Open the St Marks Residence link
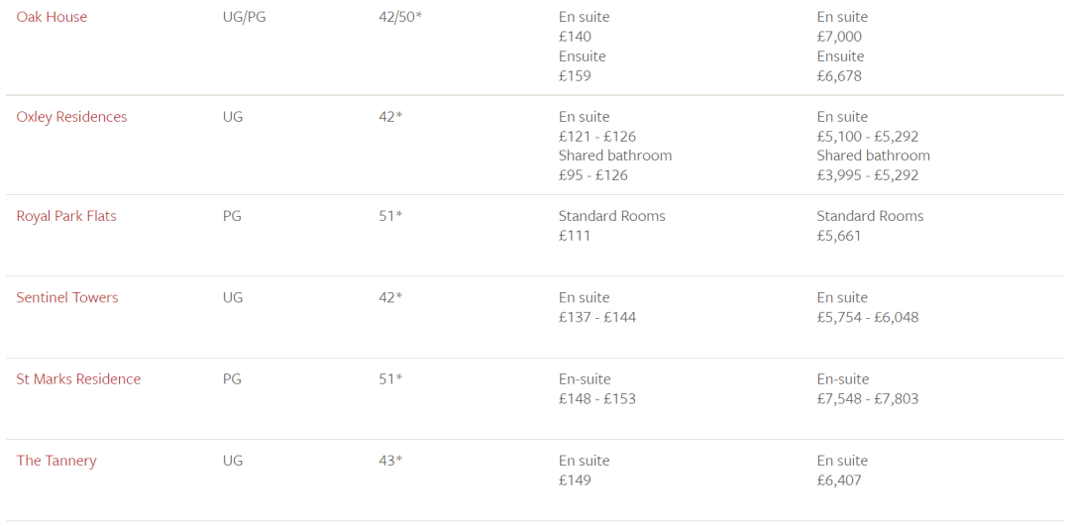 pyautogui.click(x=78, y=379)
